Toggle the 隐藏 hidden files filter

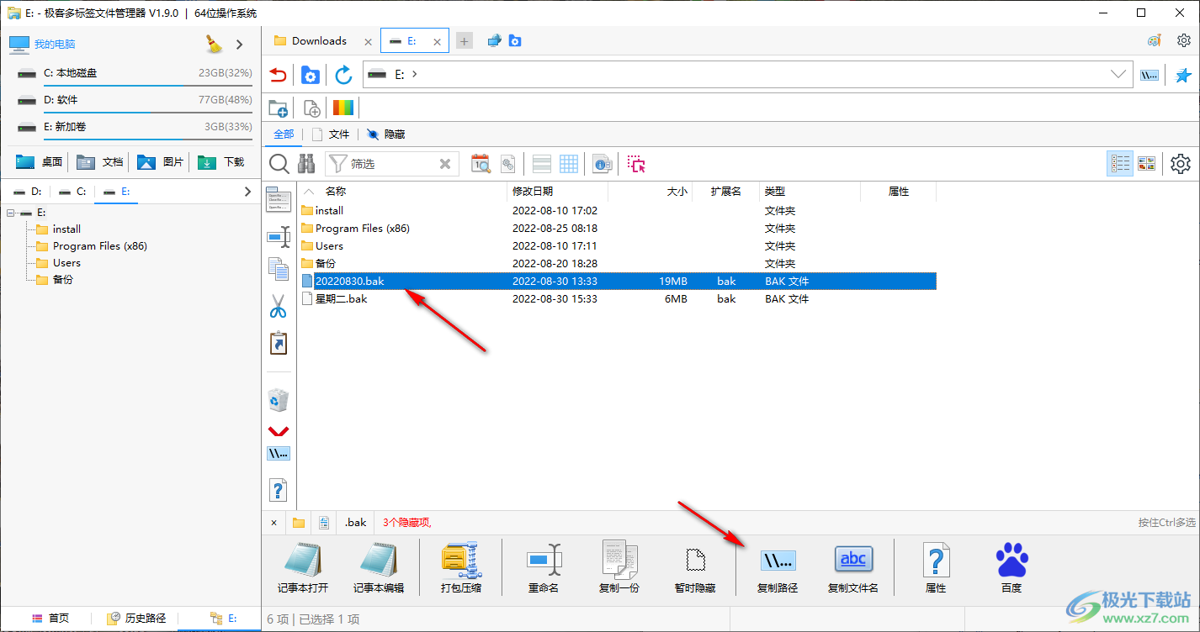click(x=386, y=134)
